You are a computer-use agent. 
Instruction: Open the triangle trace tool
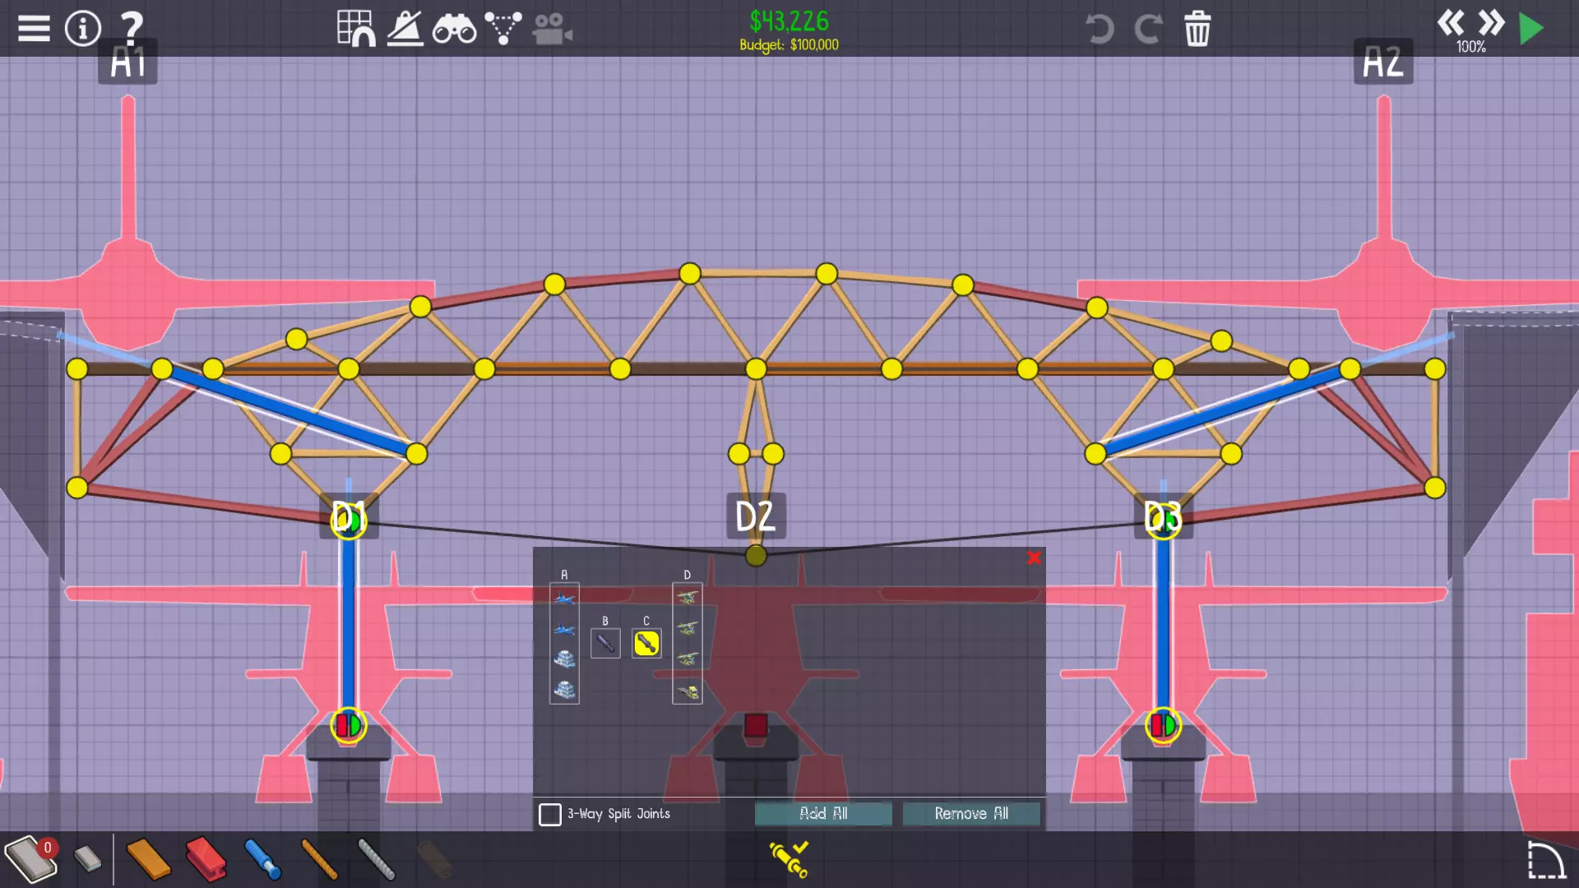502,29
